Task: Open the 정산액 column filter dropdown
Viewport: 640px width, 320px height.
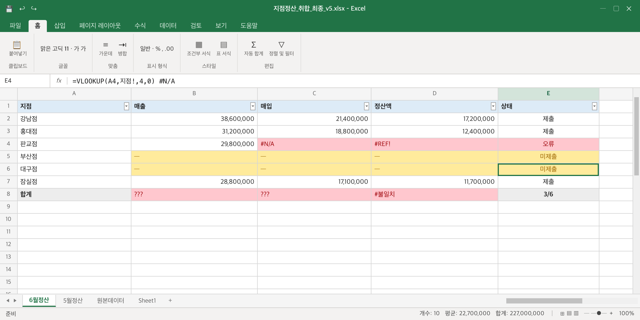Action: coord(493,107)
